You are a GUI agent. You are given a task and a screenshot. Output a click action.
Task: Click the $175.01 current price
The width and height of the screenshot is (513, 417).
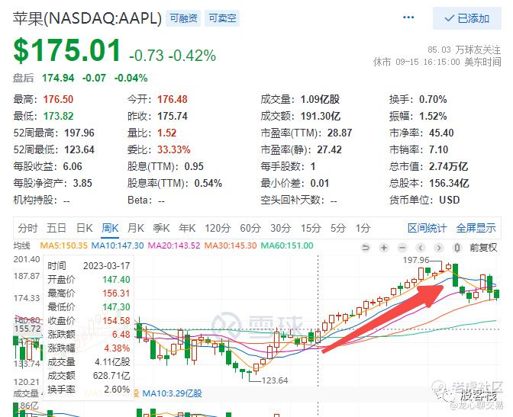coord(67,50)
